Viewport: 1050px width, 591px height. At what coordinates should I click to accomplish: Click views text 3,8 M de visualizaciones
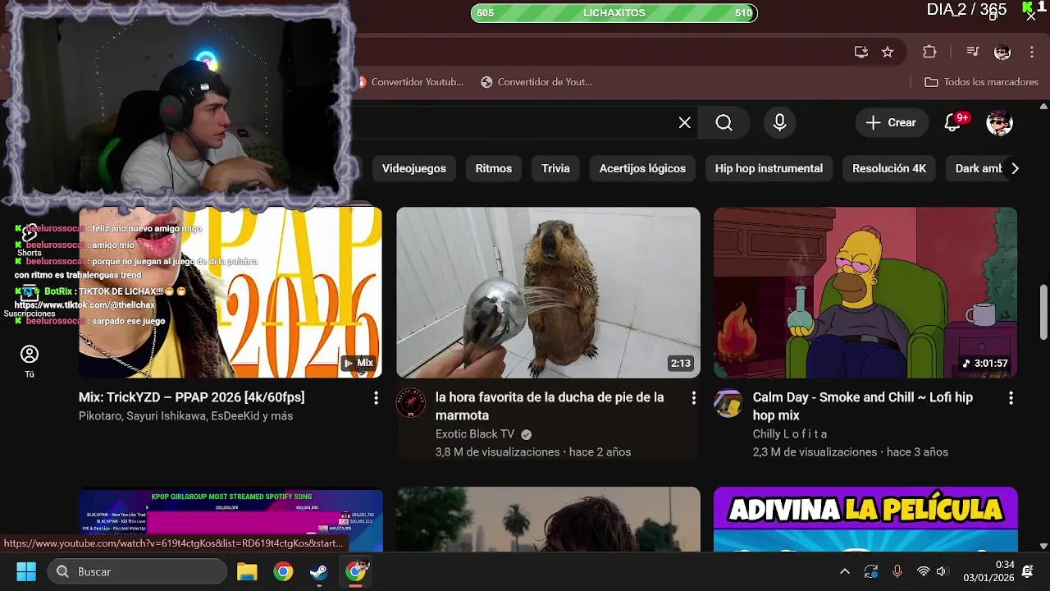[x=497, y=452]
